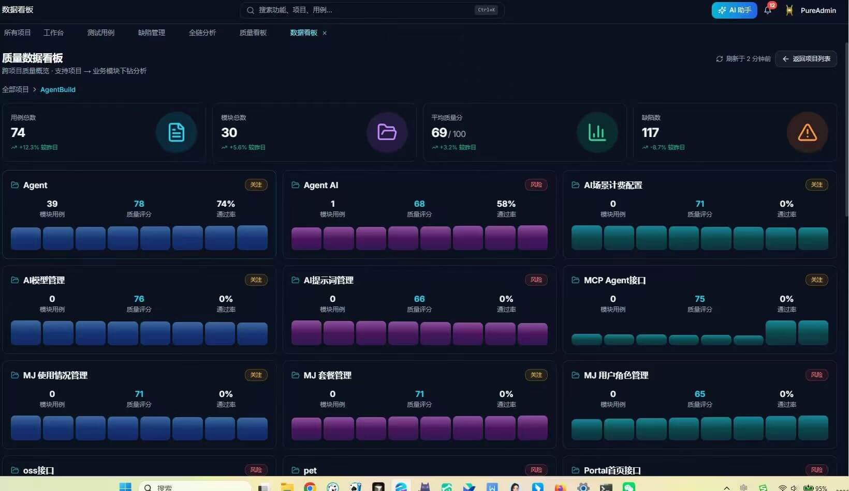Select the 全链分析 tab
849x491 pixels.
coord(202,33)
